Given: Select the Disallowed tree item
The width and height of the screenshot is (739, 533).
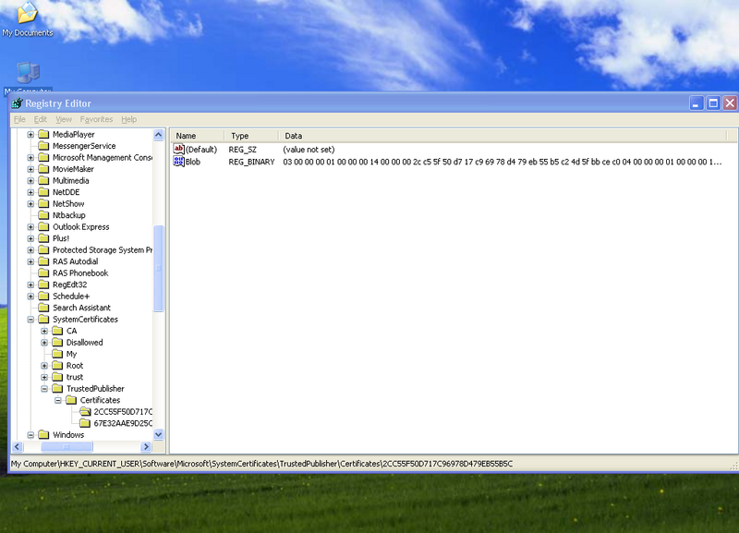Looking at the screenshot, I should tap(84, 343).
